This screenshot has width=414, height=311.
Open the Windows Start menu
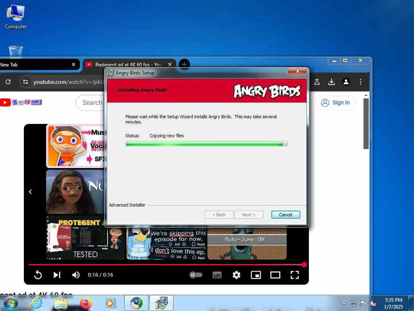tap(11, 303)
